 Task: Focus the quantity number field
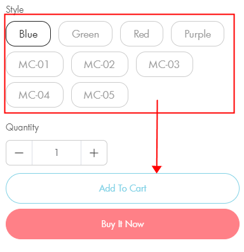click(57, 153)
